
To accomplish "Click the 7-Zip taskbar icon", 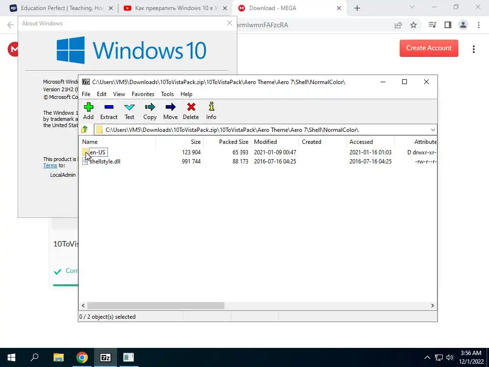I will point(105,357).
